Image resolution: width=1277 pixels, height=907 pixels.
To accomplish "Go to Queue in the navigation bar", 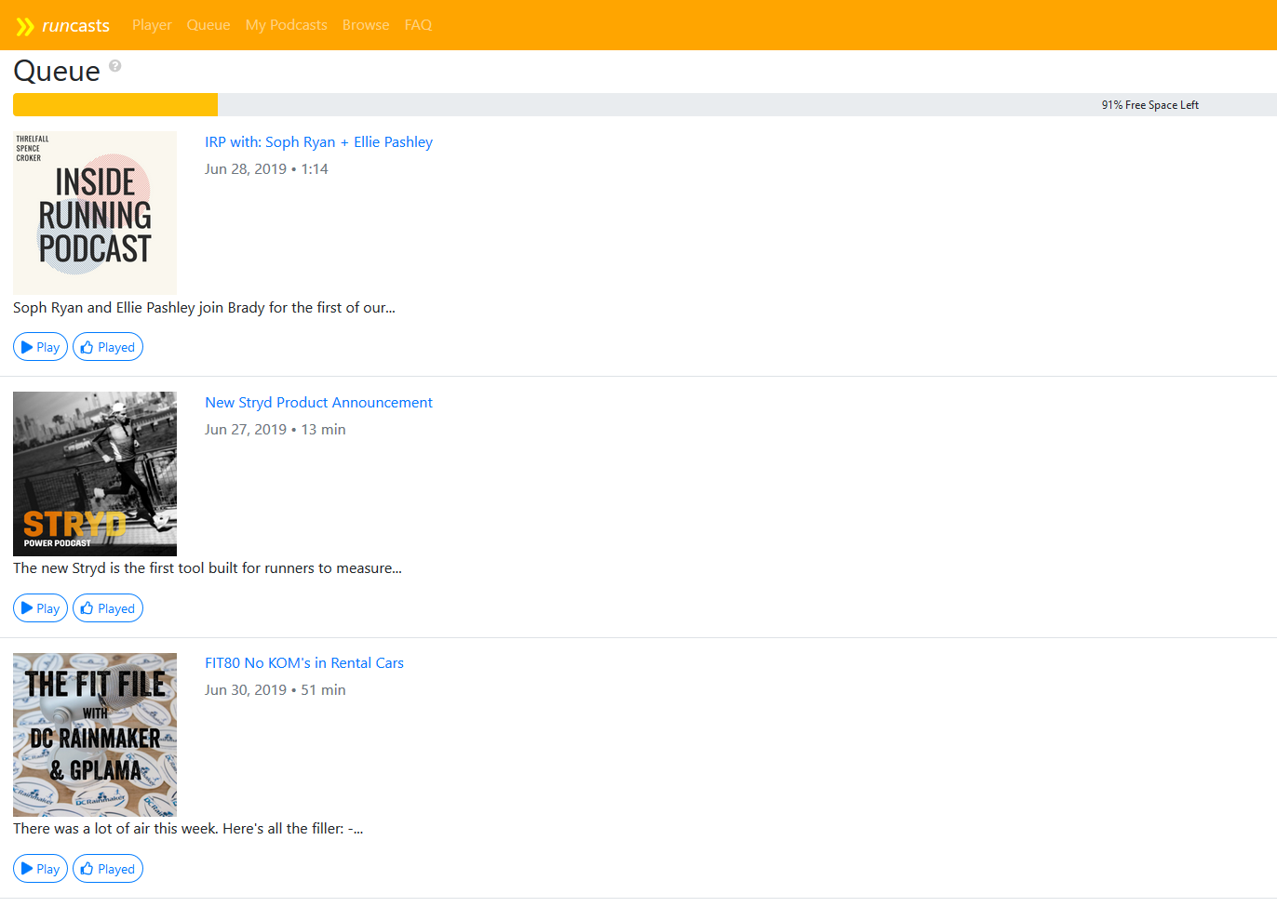I will (208, 25).
